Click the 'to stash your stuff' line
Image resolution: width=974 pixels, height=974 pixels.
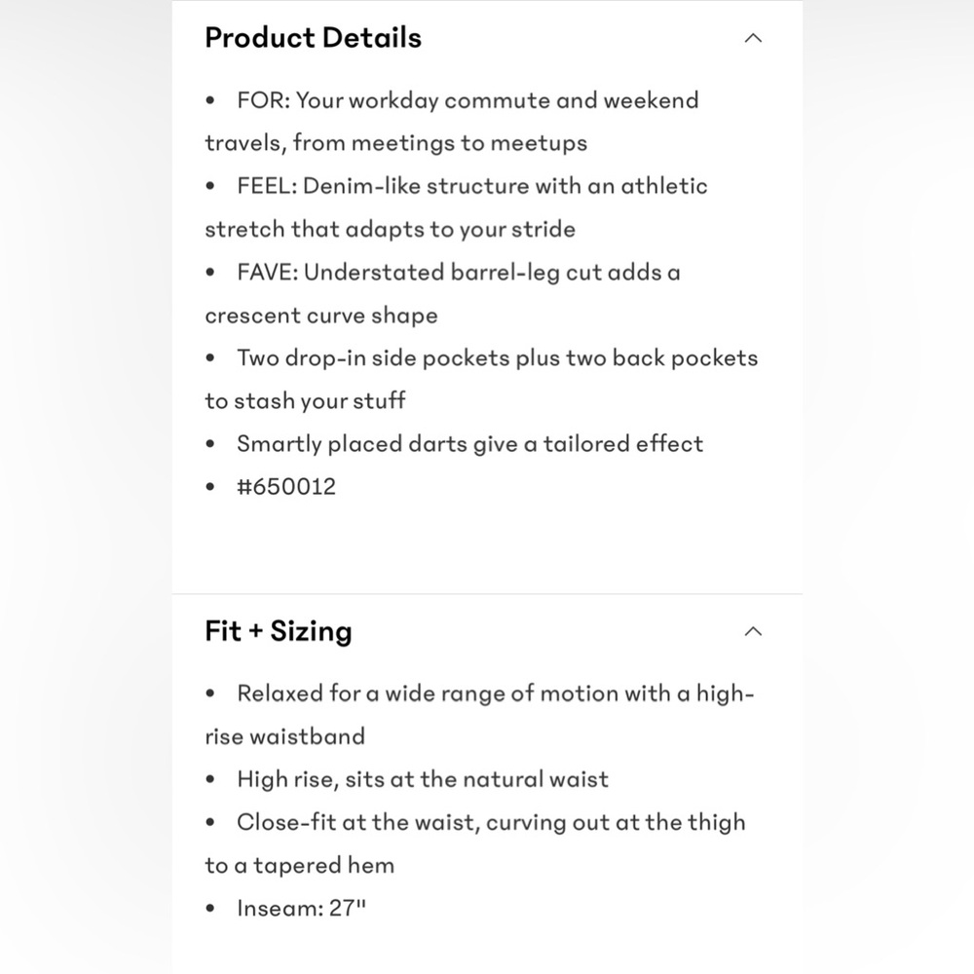[x=305, y=401]
